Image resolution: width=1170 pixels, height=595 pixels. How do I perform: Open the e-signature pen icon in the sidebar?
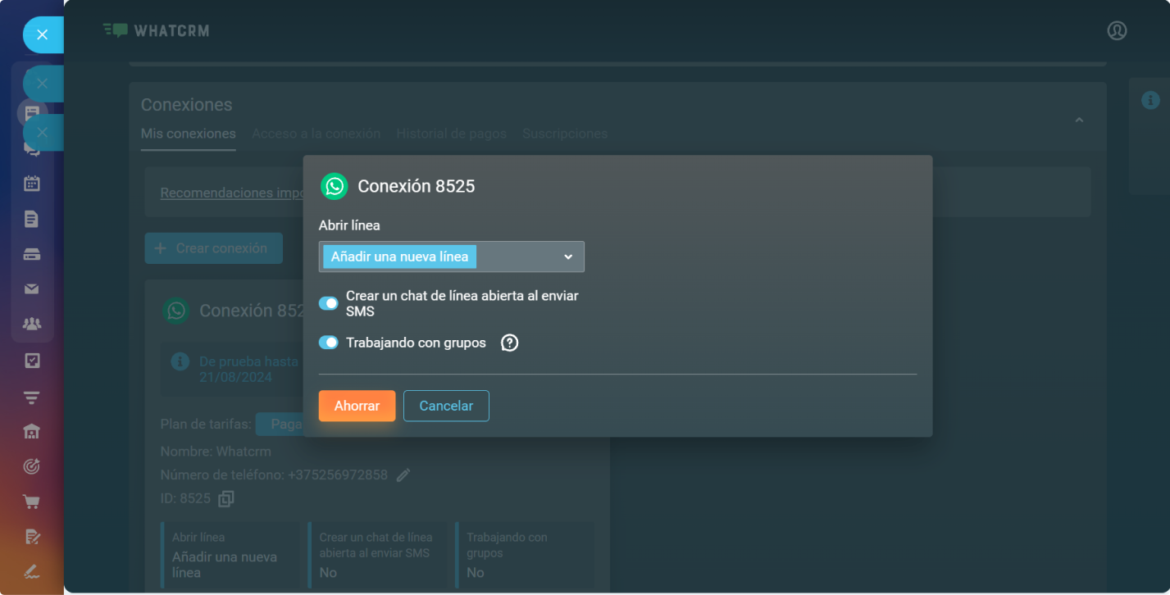point(32,571)
